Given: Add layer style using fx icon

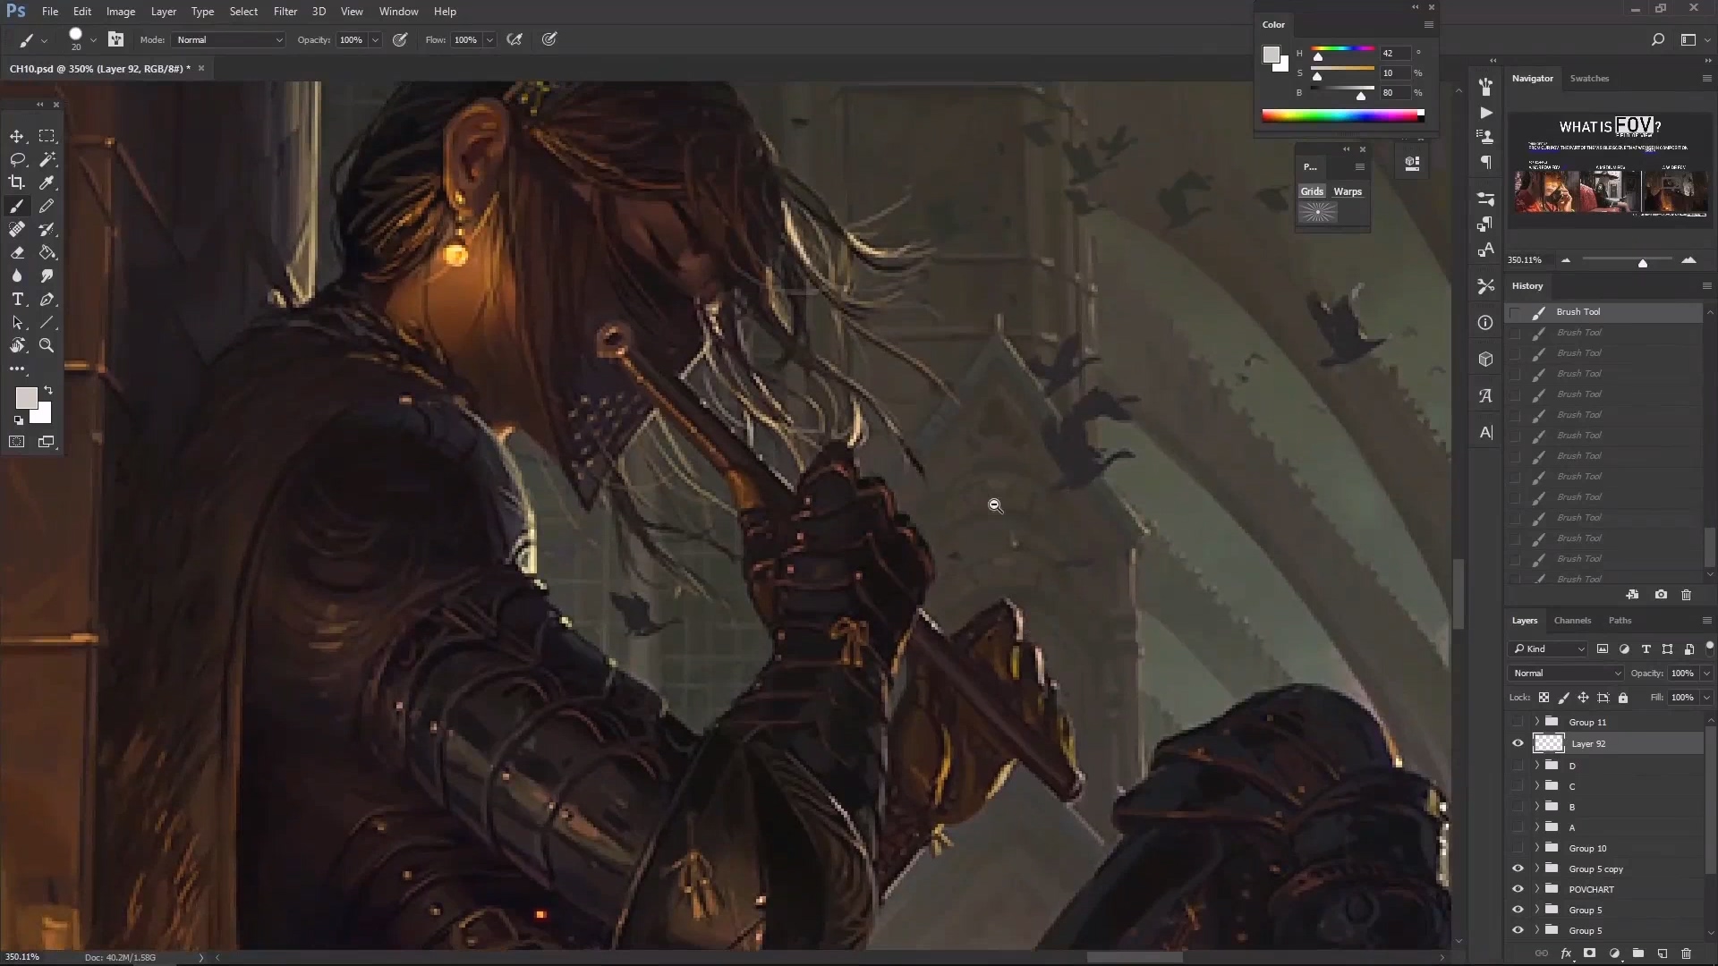Looking at the screenshot, I should pos(1566,953).
